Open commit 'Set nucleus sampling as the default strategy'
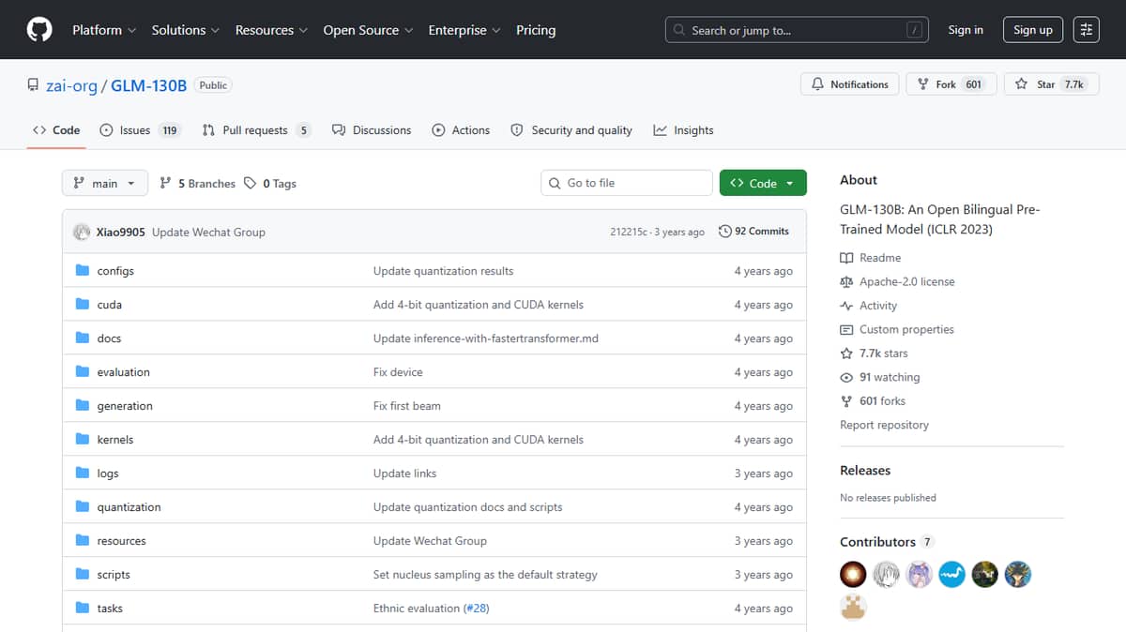Viewport: 1126px width, 632px height. [485, 575]
